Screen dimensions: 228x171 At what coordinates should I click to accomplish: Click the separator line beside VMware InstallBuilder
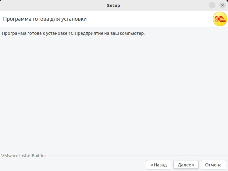pyautogui.click(x=137, y=156)
